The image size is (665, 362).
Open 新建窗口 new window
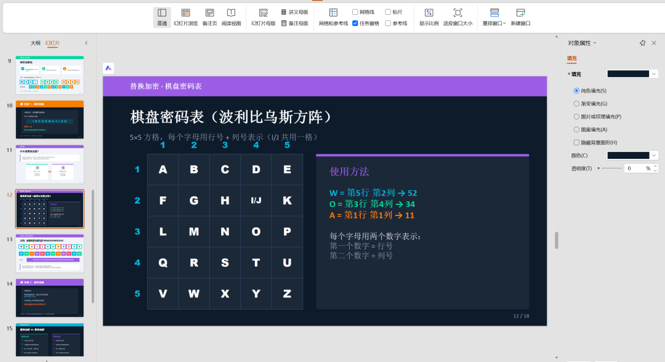click(x=520, y=17)
